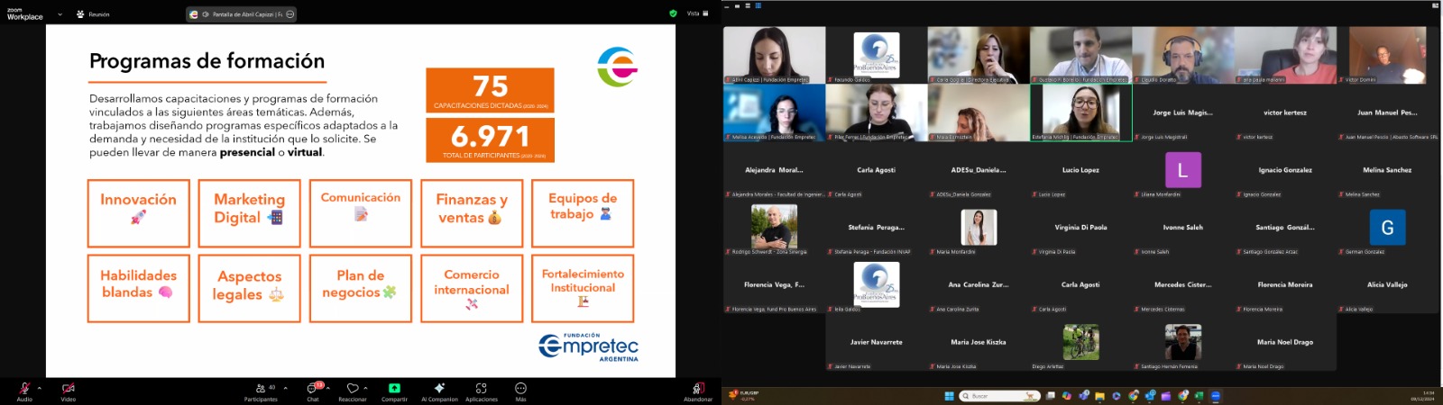This screenshot has height=405, width=1443.
Task: Turn on camera with Video button
Action: pos(68,389)
